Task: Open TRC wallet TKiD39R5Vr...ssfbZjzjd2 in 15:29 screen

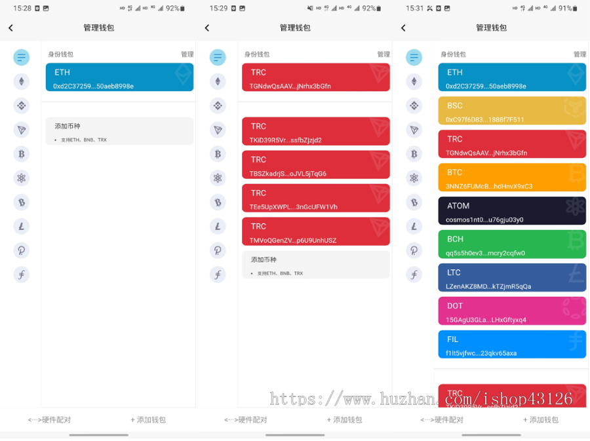Action: (316, 131)
